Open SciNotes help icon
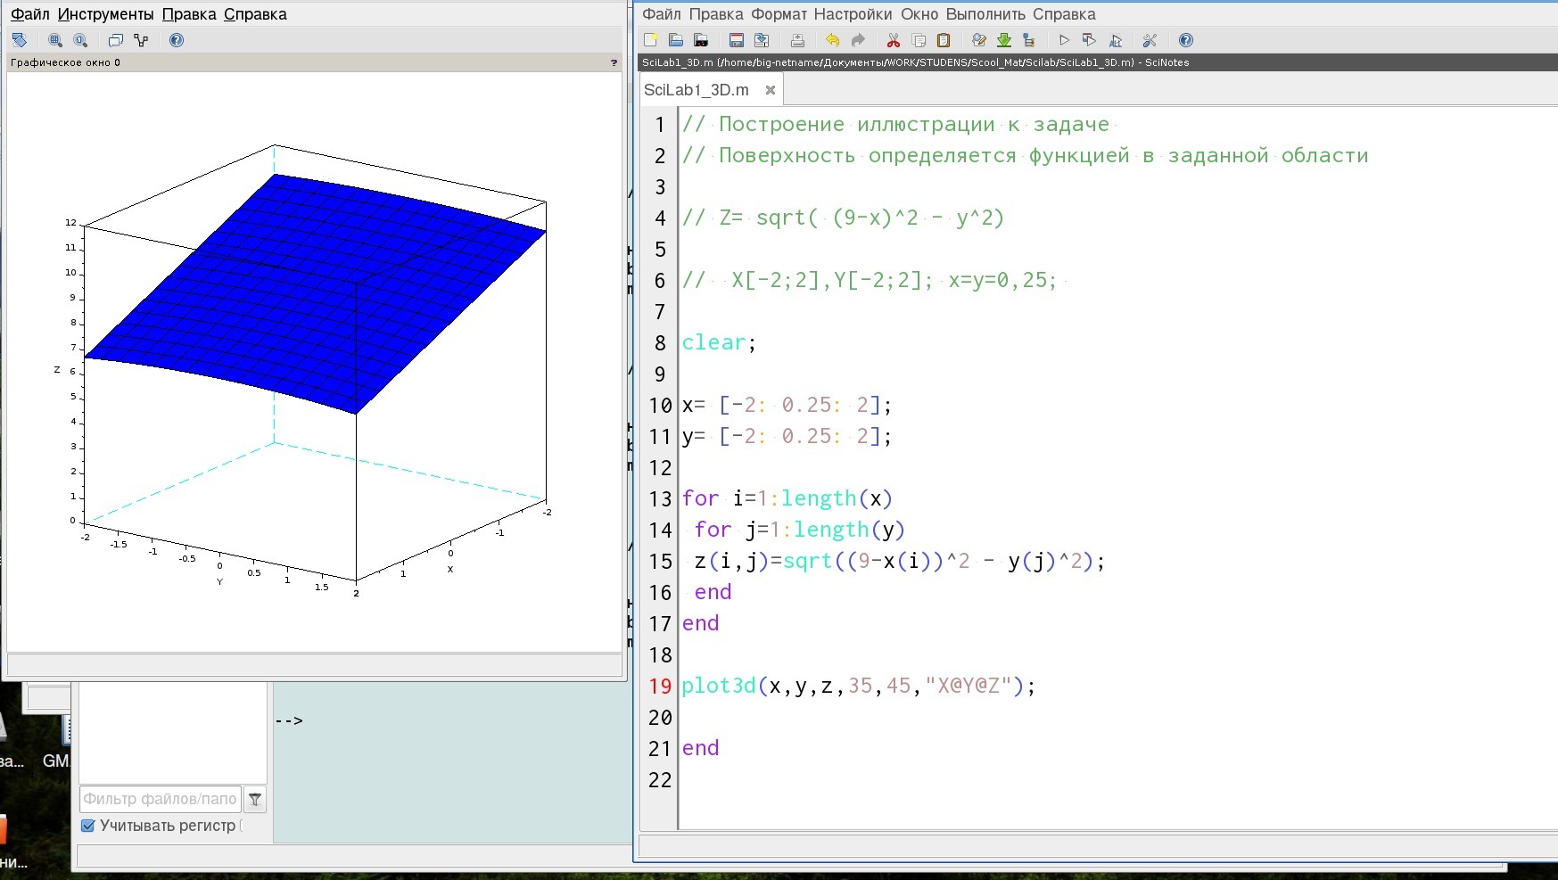Screen dimensions: 1558x880 [x=1185, y=40]
